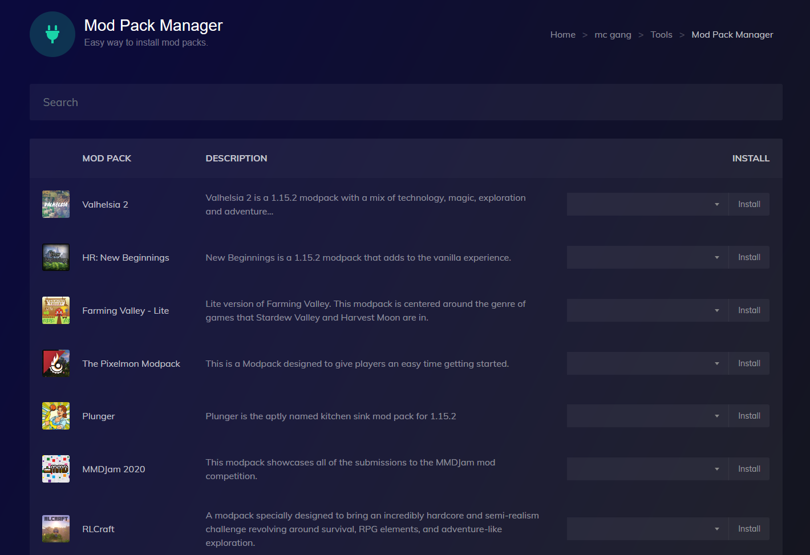Click the MMDJam 2020 thumbnail
The image size is (810, 555).
pos(56,469)
